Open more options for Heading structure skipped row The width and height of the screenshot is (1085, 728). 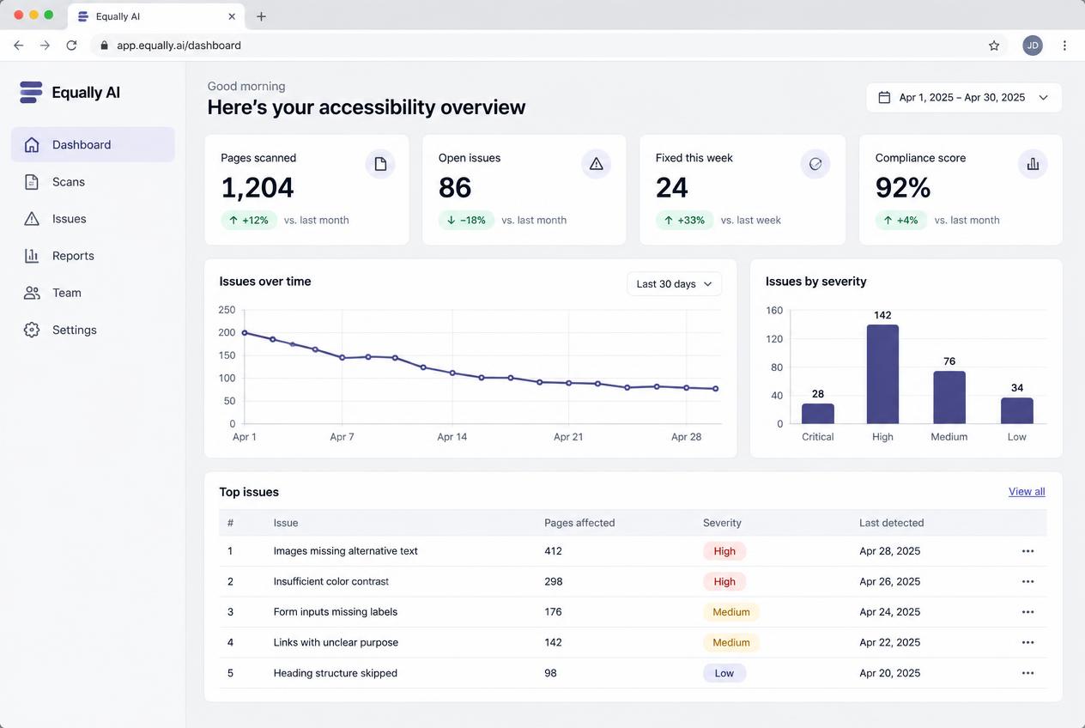click(1027, 673)
